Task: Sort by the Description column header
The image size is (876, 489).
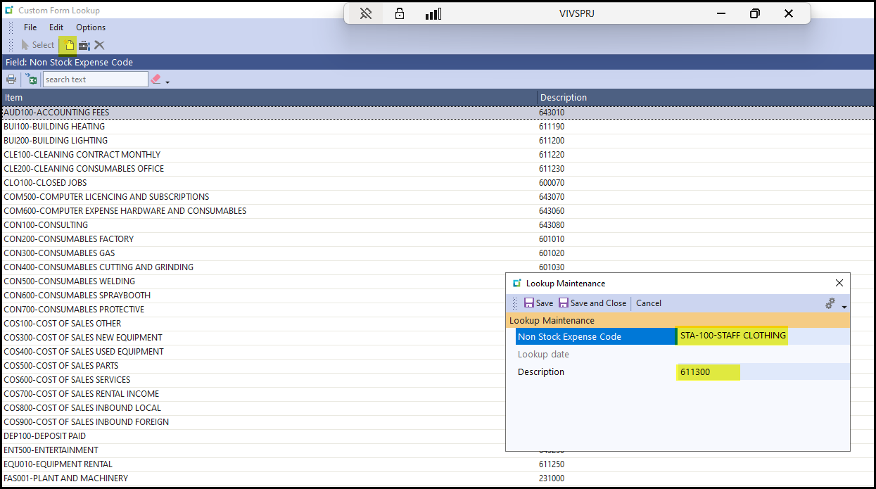Action: (x=563, y=98)
